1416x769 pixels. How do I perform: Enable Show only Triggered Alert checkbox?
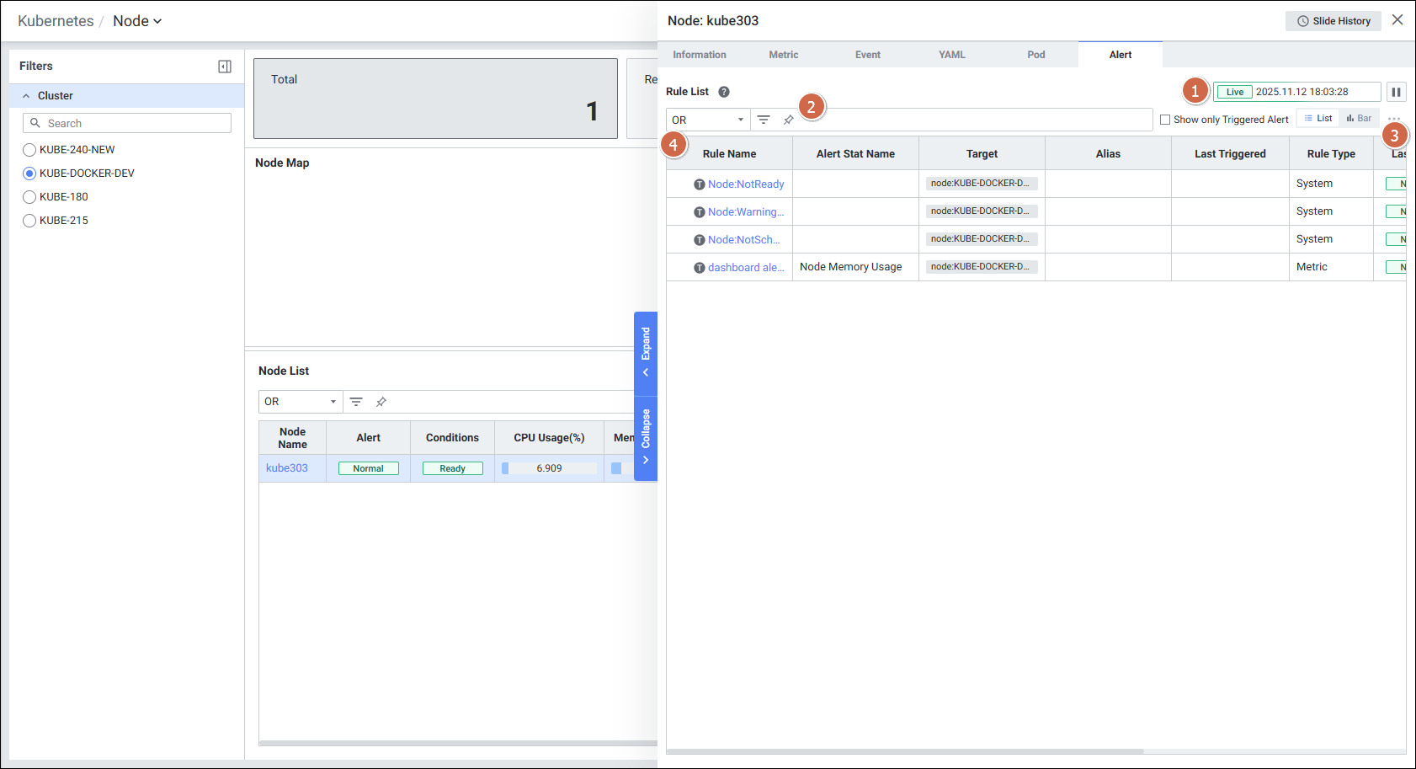pyautogui.click(x=1165, y=120)
